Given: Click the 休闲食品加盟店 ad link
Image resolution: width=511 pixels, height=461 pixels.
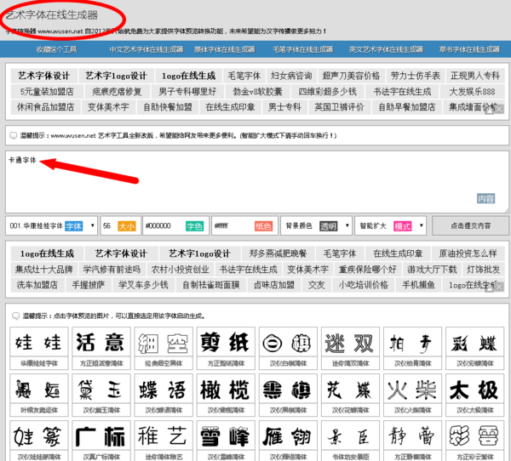Looking at the screenshot, I should (46, 107).
